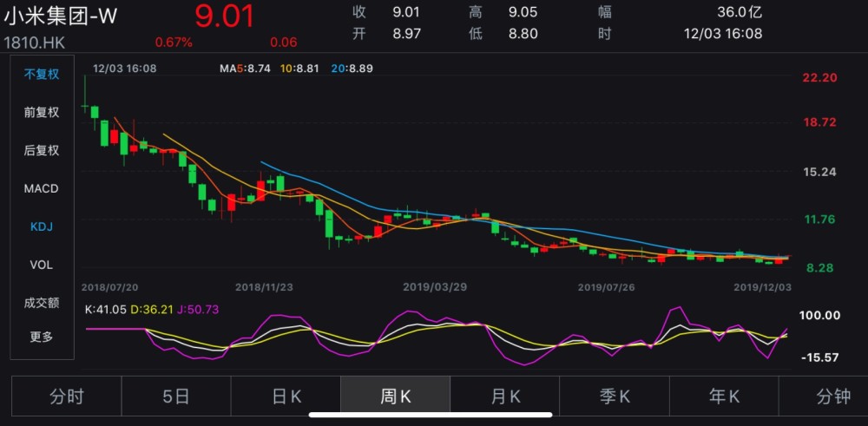Select 前复权 forward-adjusted price mode
868x426 pixels.
42,112
